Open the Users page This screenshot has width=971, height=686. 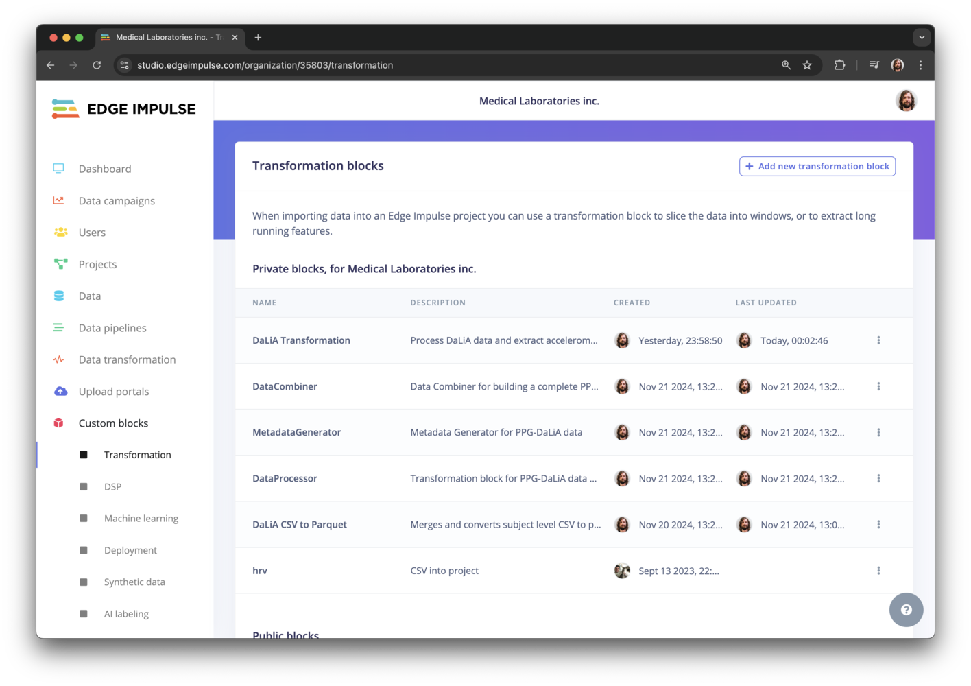pyautogui.click(x=92, y=233)
